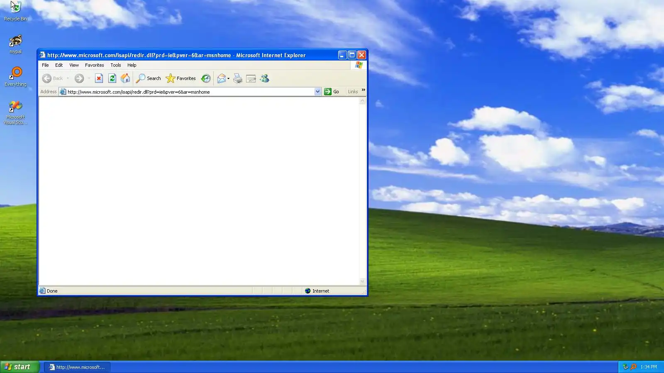Expand the Forward button history dropdown arrow
Image resolution: width=664 pixels, height=373 pixels.
[89, 78]
